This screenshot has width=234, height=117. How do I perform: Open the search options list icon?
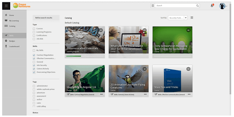tap(153, 6)
